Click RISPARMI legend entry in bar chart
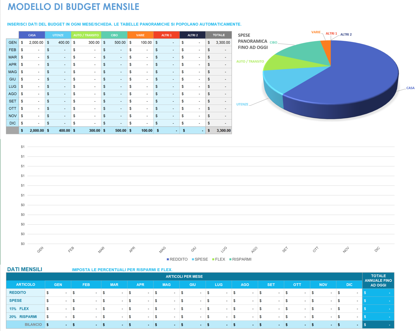 (240, 259)
